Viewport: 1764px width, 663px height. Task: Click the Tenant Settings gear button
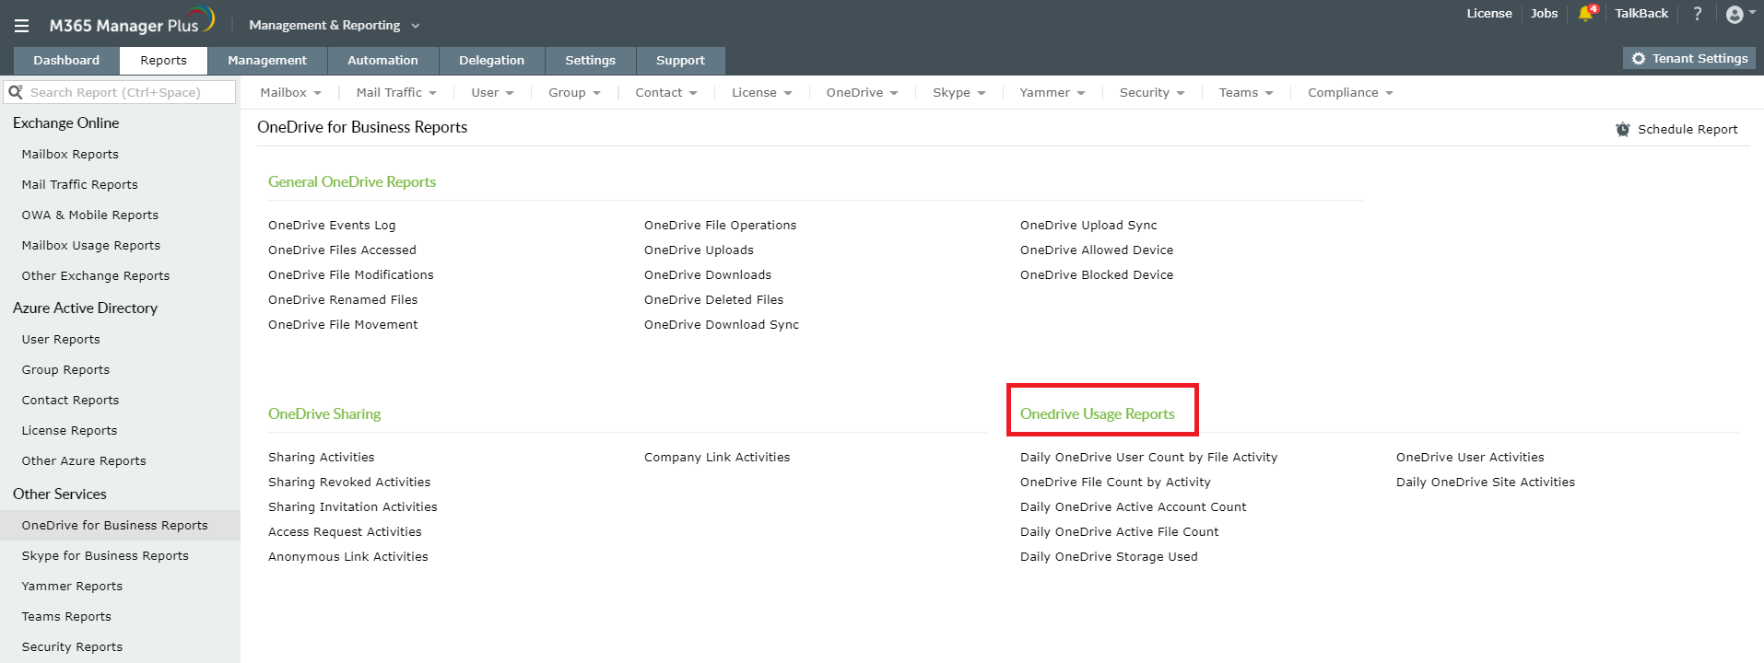[x=1689, y=58]
